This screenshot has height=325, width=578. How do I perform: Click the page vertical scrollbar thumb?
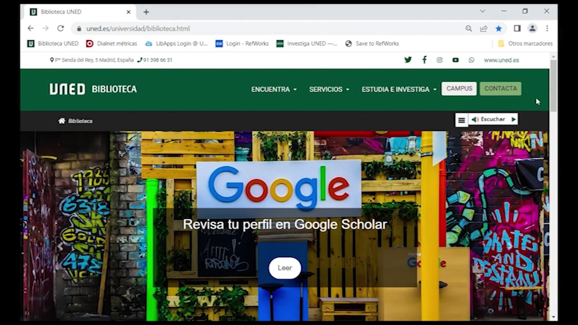click(x=553, y=86)
